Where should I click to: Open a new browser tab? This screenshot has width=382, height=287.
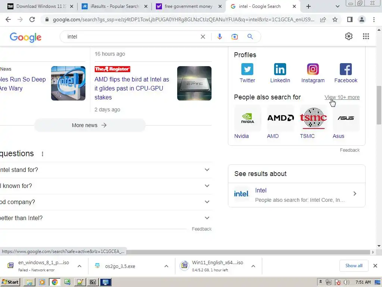tap(309, 6)
